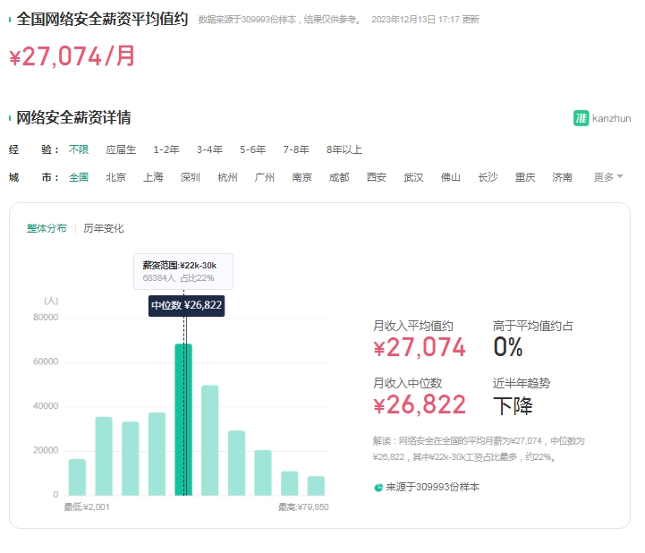Choose 成都 city option
Screen dimensions: 645x553
pos(339,177)
